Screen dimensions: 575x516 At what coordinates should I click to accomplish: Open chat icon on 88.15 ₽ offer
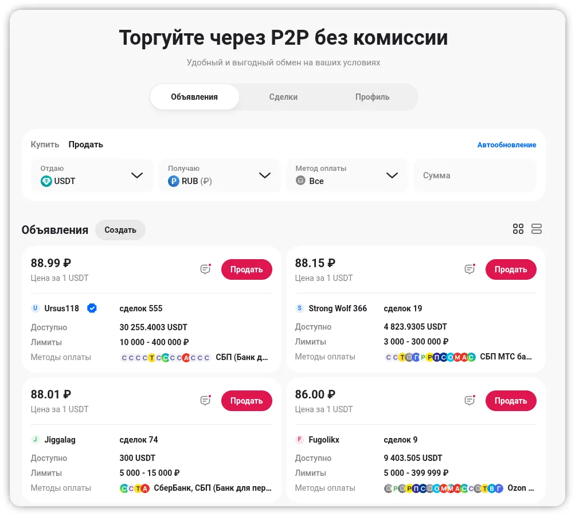(470, 269)
